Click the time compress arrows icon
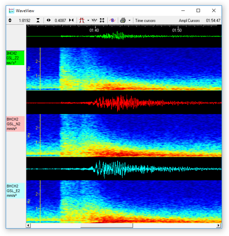 pyautogui.click(x=71, y=20)
